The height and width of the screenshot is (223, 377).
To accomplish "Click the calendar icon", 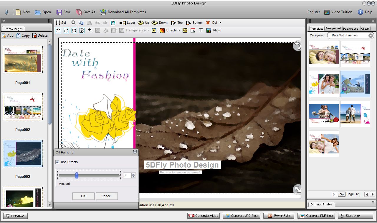I will (193, 30).
